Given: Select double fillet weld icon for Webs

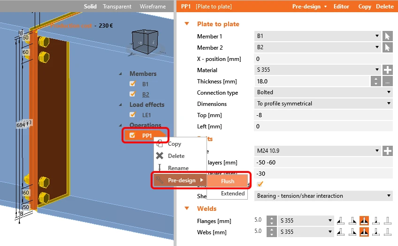Looking at the screenshot, I should (x=364, y=232).
